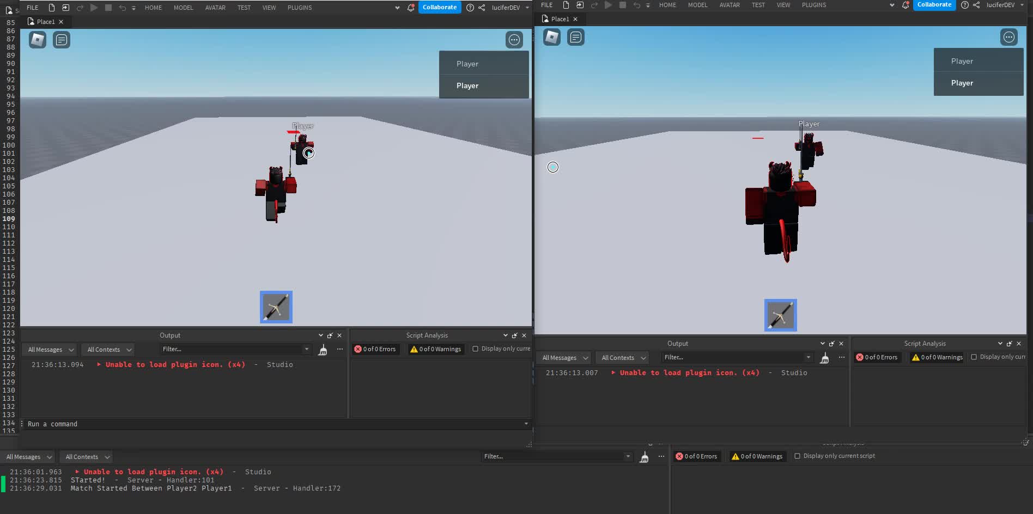Open All Contexts dropdown in bottom output bar
The image size is (1033, 514).
87,457
